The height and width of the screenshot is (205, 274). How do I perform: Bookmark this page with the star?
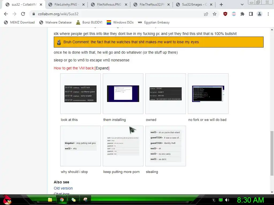pyautogui.click(x=215, y=14)
